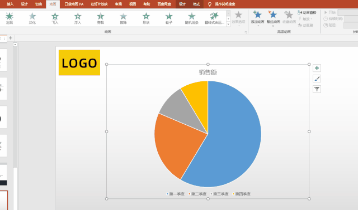Click the Start (开始) timing field
The image size is (358, 210).
(348, 12)
